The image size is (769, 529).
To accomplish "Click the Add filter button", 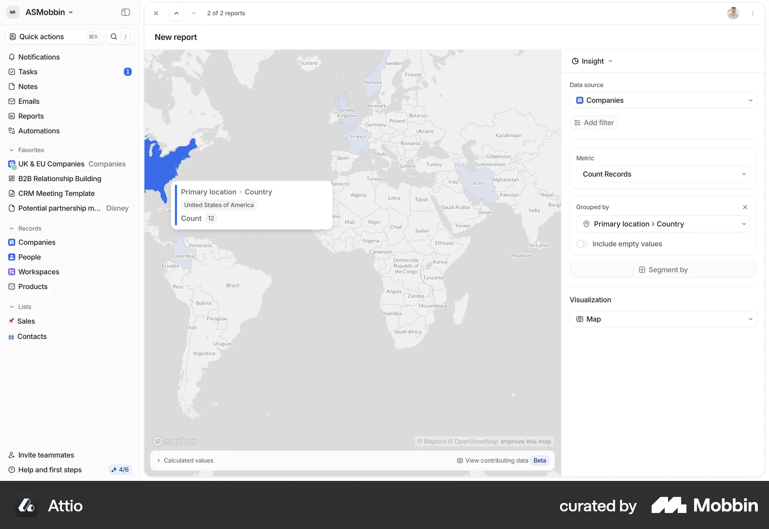I will point(594,123).
